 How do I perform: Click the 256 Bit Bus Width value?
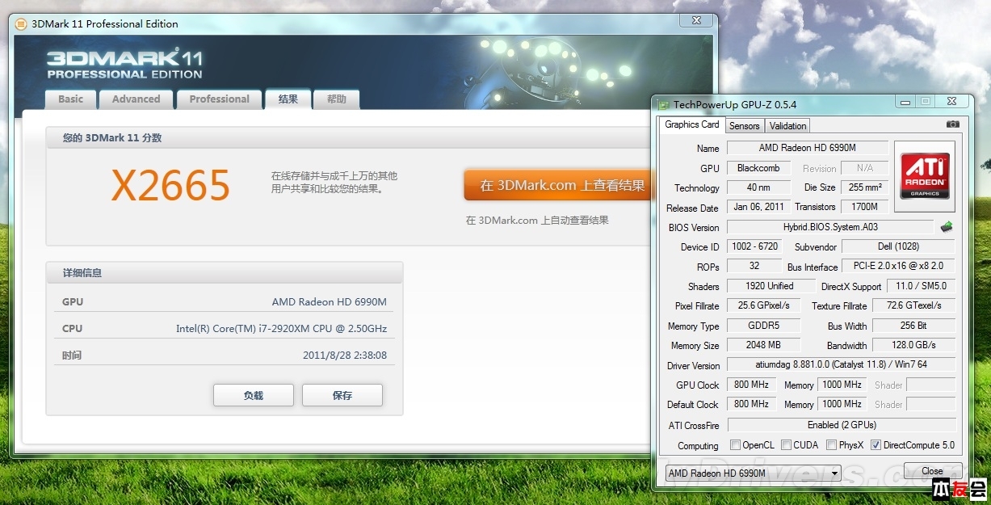tap(913, 326)
